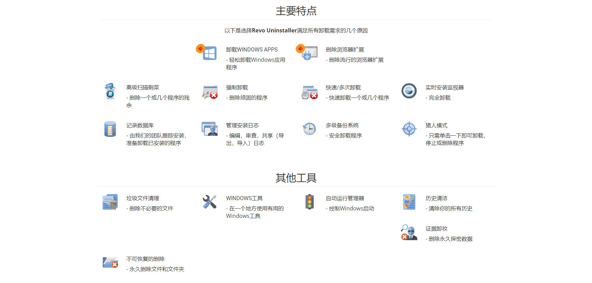
Task: Click the text 删除流行的浏览器扩展
Action: pyautogui.click(x=355, y=60)
